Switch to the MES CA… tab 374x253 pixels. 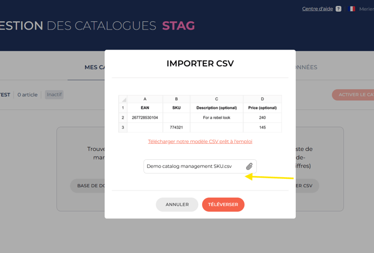point(95,67)
